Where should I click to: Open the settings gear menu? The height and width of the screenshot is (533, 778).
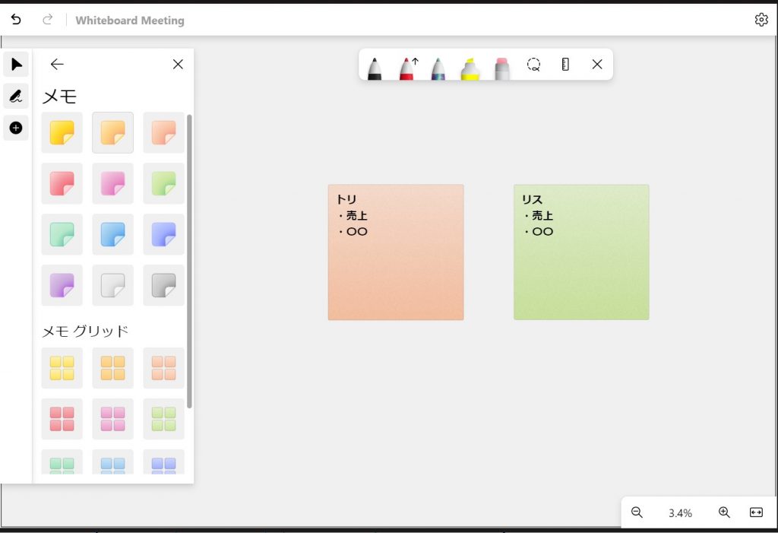coord(761,20)
